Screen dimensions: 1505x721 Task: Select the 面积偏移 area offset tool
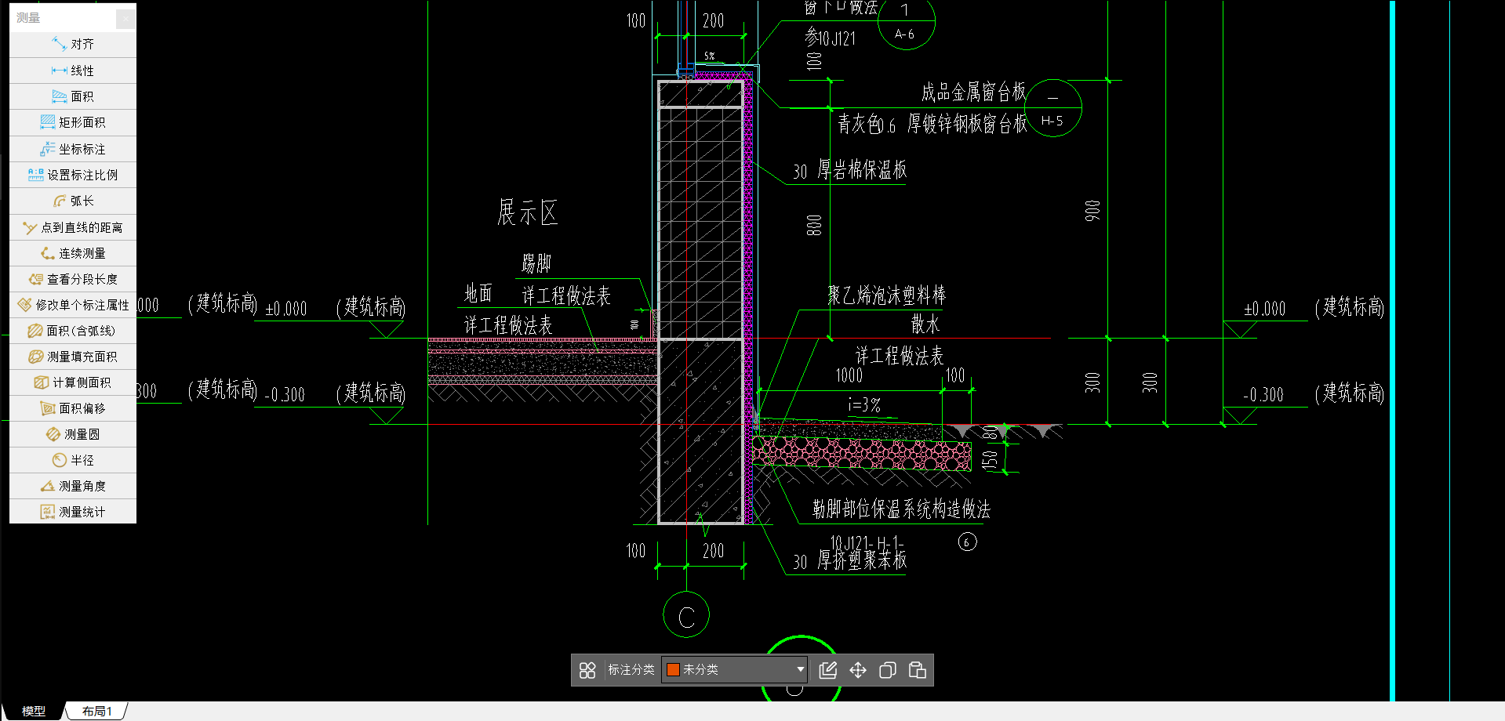(x=73, y=408)
